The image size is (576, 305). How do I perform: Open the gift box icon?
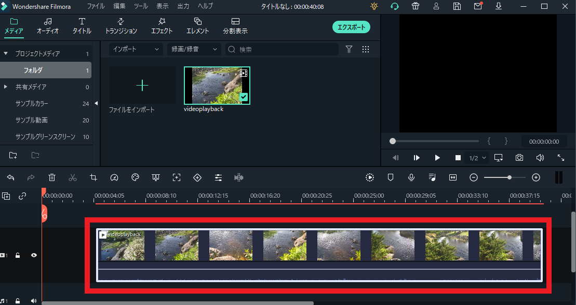coord(416,6)
